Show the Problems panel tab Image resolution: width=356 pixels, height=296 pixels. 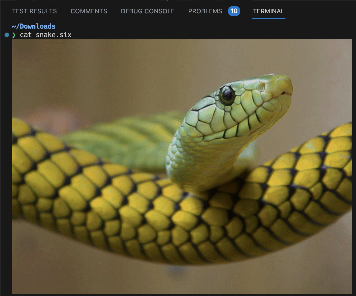coord(205,11)
